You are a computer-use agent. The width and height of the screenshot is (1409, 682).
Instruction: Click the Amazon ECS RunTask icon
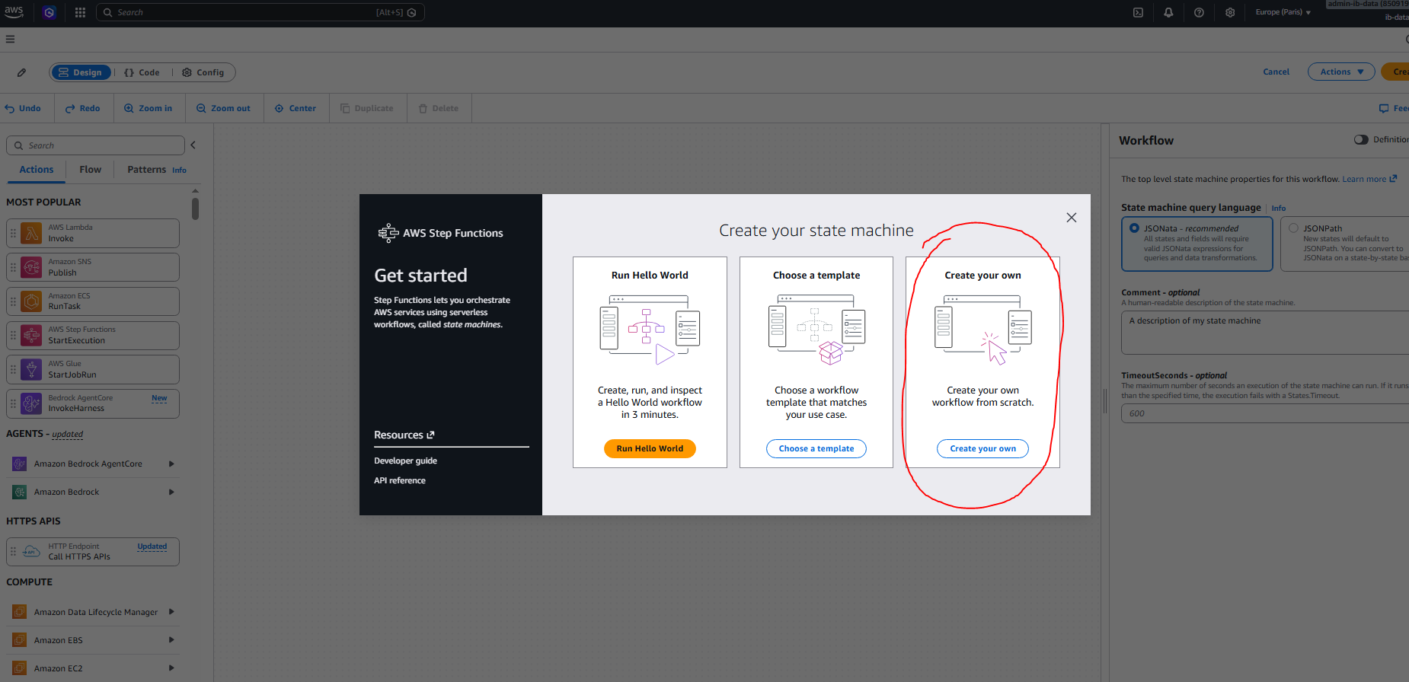click(x=31, y=301)
